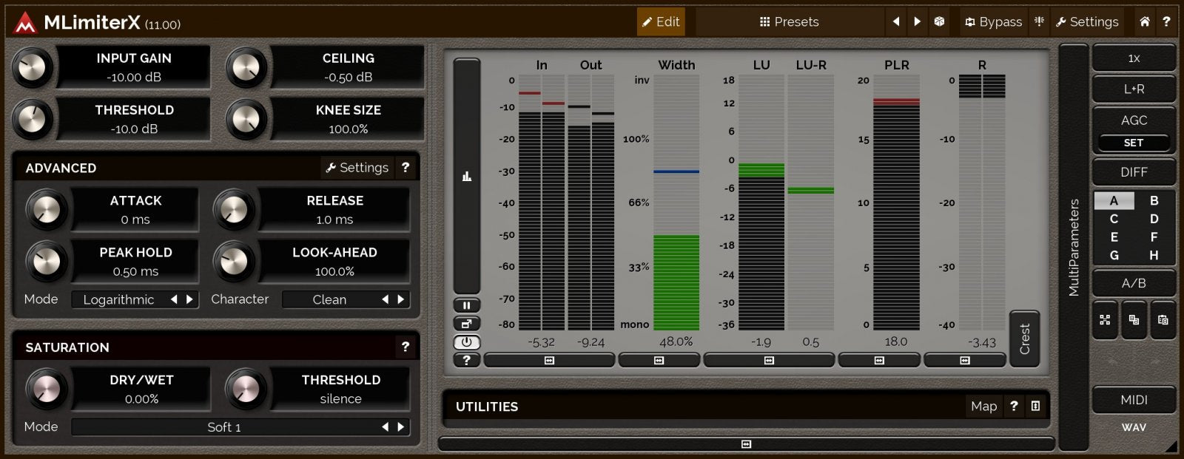Click the Input Gain knob
The image size is (1184, 459).
point(32,67)
